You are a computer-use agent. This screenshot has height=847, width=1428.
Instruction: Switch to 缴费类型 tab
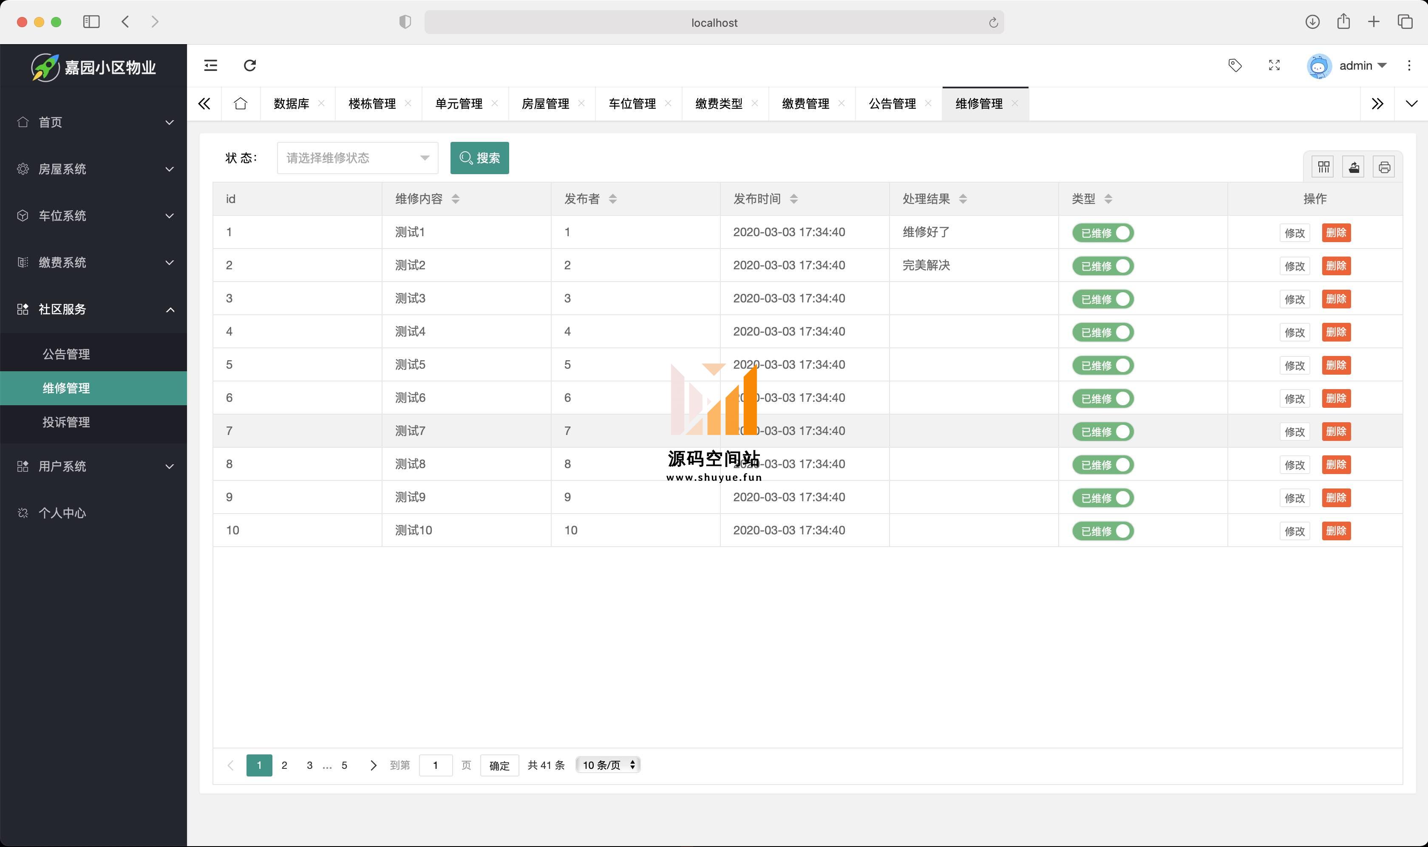719,103
